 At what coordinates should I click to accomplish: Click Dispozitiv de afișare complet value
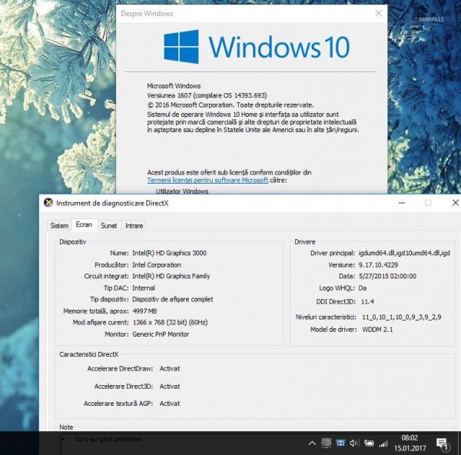tap(173, 300)
